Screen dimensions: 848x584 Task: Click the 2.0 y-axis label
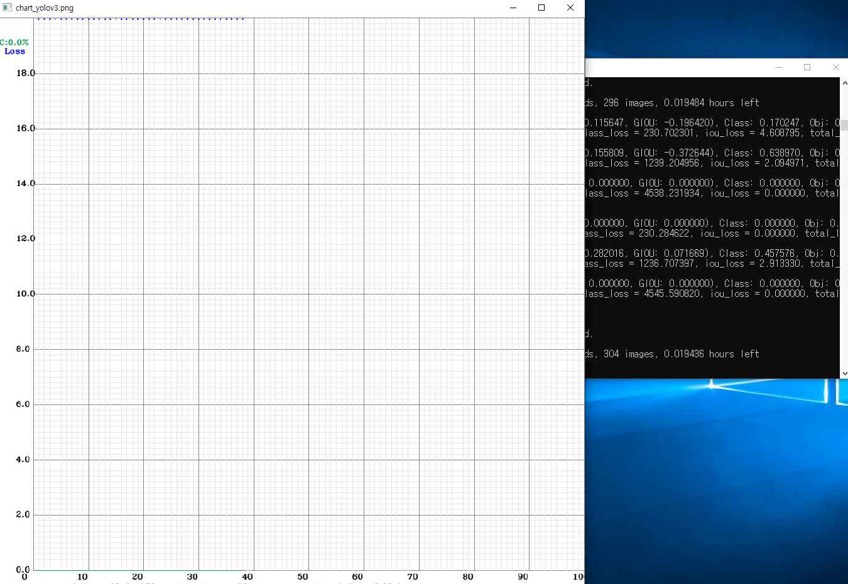tap(23, 514)
